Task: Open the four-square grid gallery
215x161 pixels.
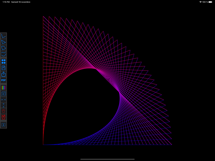Action: [3, 61]
